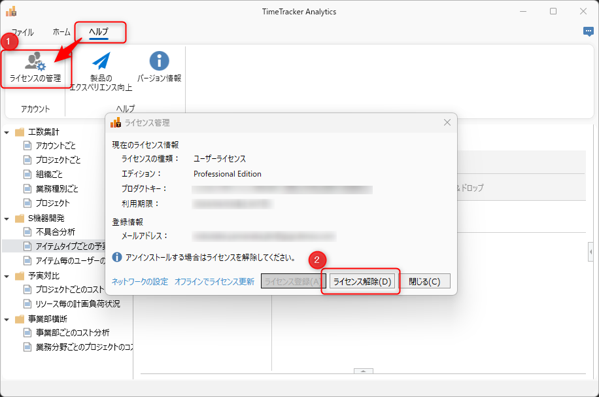The width and height of the screenshot is (599, 397).
Task: Open the 不具合分析 report item
Action: click(55, 232)
